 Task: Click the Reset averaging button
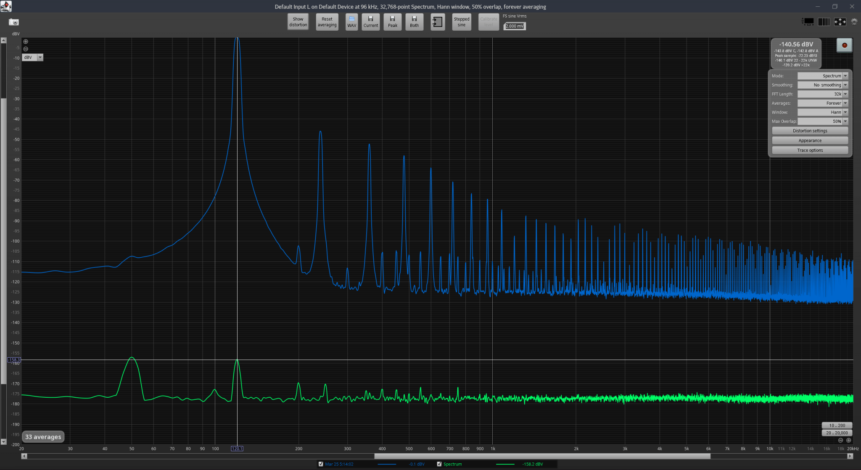click(327, 22)
